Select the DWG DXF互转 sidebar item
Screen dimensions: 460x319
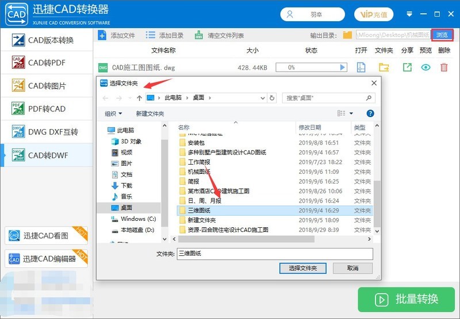tap(46, 131)
